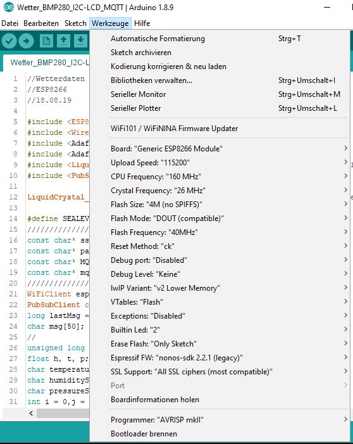Click the "char msg[50];" code line
The image size is (353, 444).
(56, 326)
